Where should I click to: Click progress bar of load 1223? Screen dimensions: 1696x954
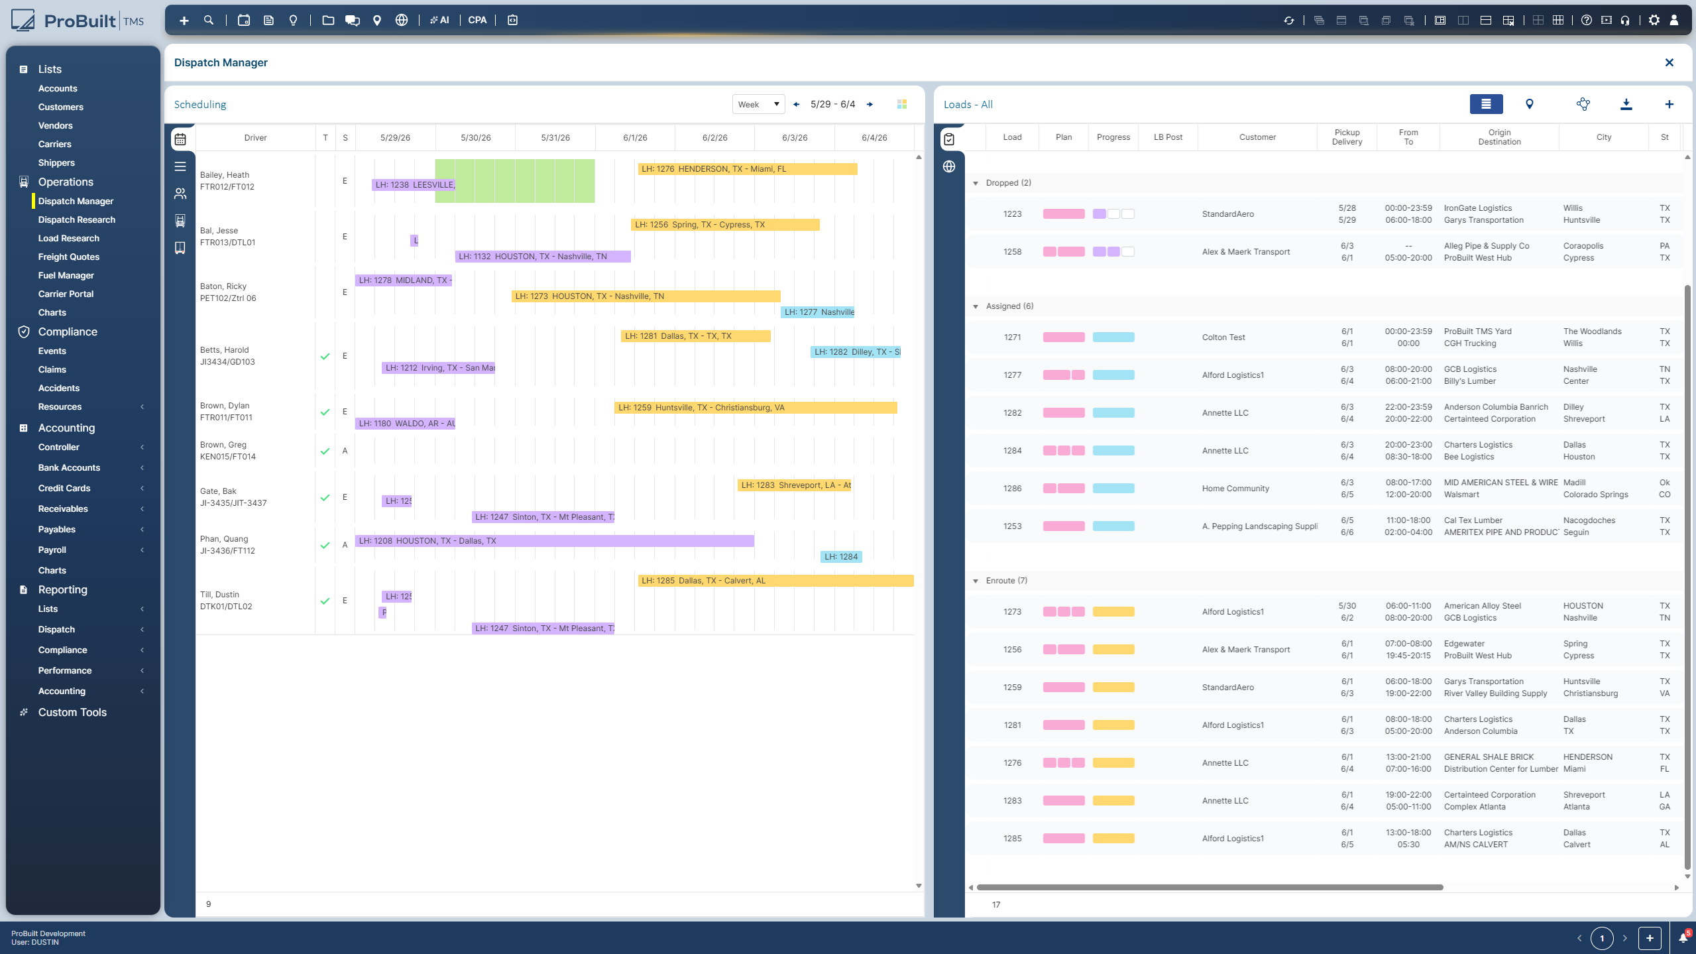1113,214
